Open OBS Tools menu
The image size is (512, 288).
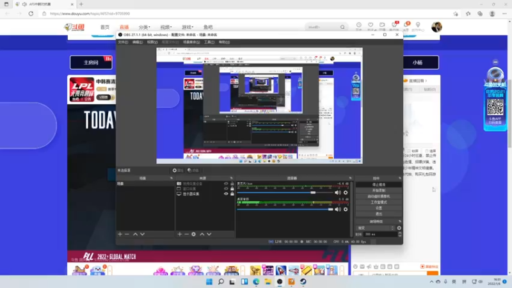click(209, 42)
